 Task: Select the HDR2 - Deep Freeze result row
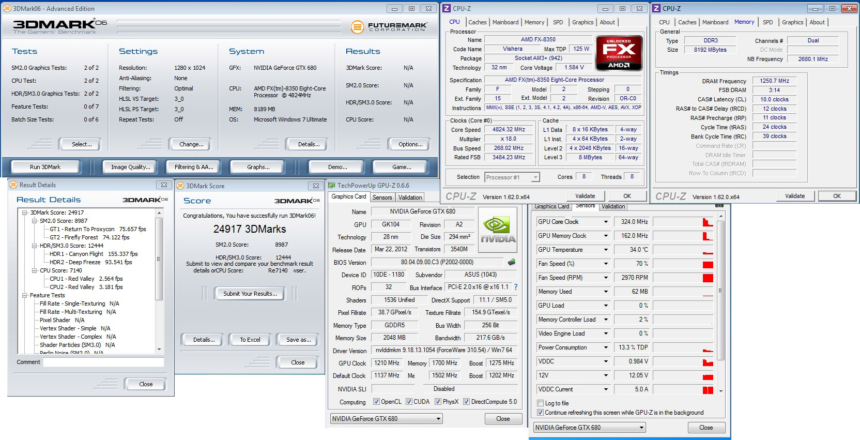[91, 262]
